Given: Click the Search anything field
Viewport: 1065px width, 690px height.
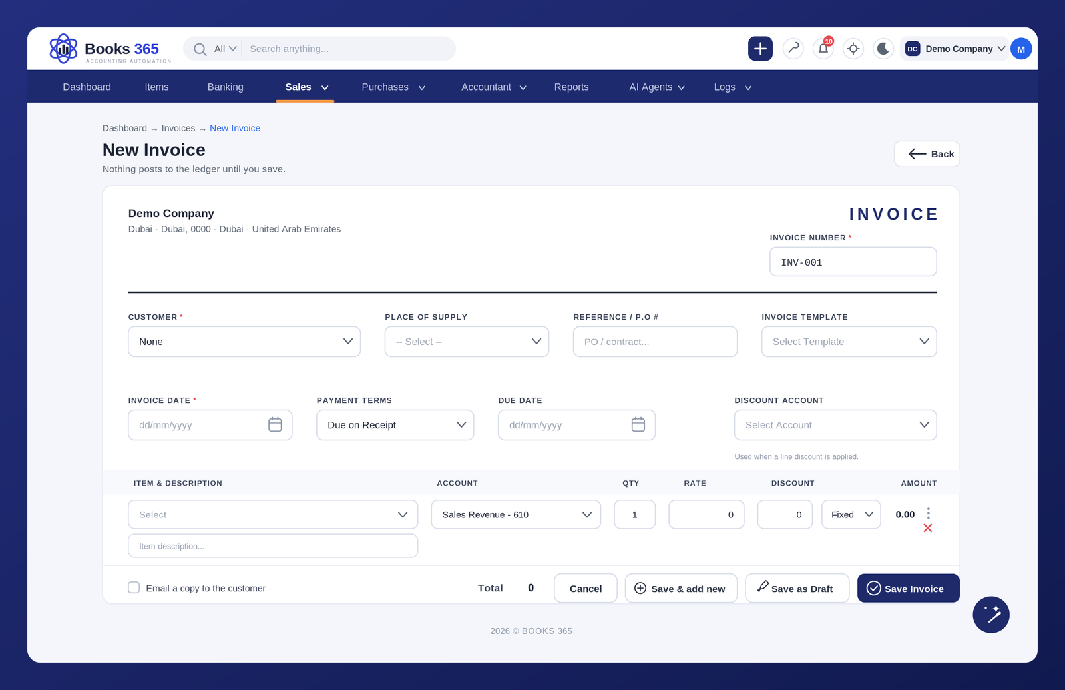Looking at the screenshot, I should pyautogui.click(x=348, y=49).
